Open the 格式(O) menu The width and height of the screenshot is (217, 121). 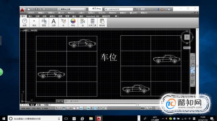[x=71, y=13]
